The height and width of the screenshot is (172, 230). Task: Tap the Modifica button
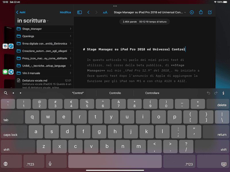click(x=65, y=12)
